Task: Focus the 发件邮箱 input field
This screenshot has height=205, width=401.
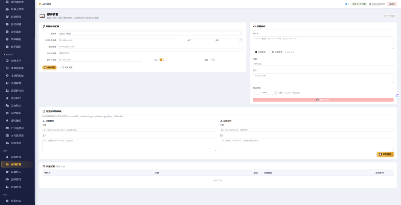Action: coord(150,47)
